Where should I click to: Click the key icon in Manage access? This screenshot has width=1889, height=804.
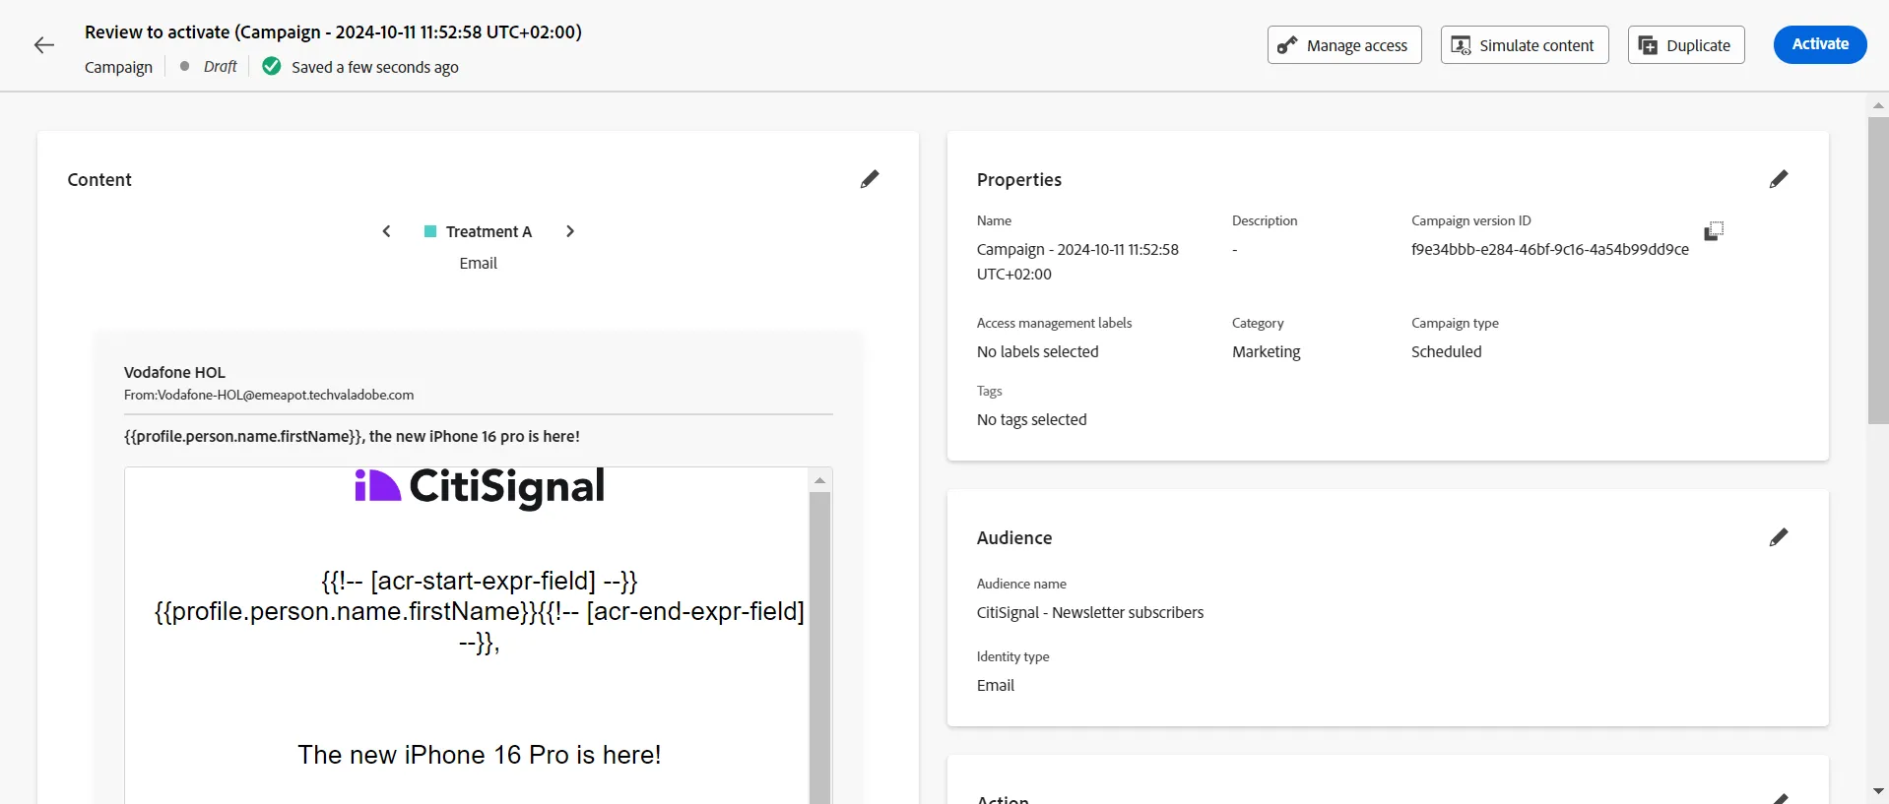tap(1286, 45)
